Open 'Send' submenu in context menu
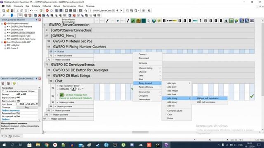264x148 pixels. point(148,76)
